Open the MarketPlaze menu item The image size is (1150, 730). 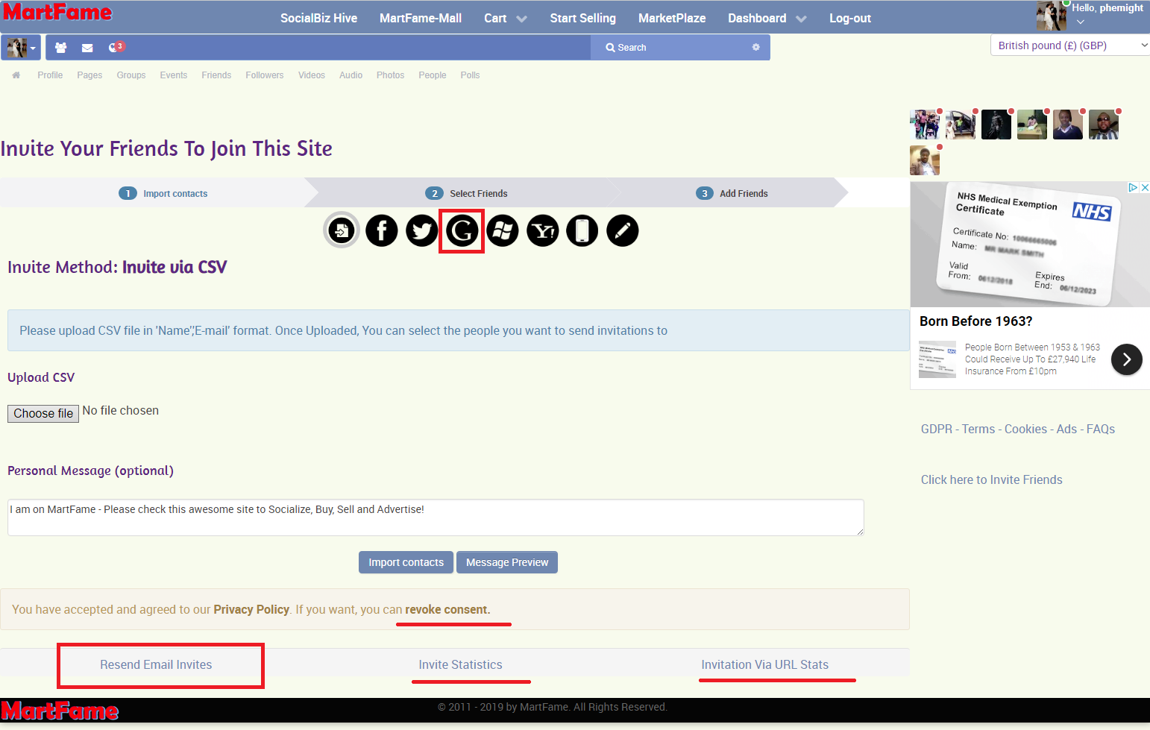click(671, 18)
